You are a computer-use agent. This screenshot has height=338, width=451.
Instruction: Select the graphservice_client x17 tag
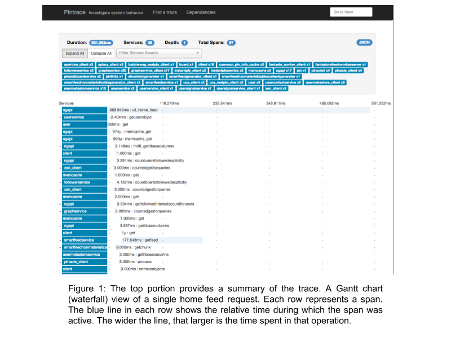(150, 71)
